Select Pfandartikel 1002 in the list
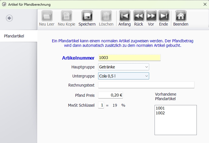 160,113
